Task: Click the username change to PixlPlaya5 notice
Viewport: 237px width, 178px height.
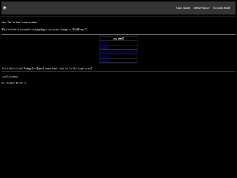Action: tap(45, 29)
